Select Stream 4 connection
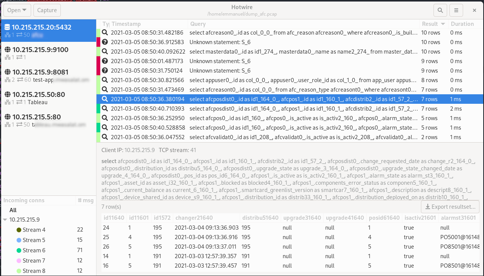 tap(48, 230)
